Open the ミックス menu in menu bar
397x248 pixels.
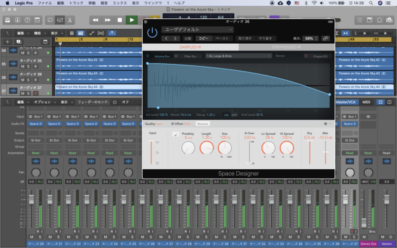[120, 3]
